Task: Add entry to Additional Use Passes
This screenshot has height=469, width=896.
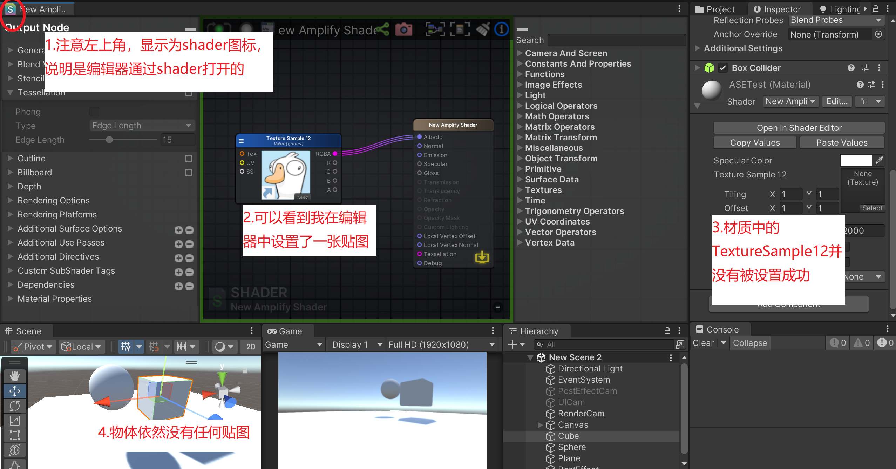Action: [x=179, y=244]
